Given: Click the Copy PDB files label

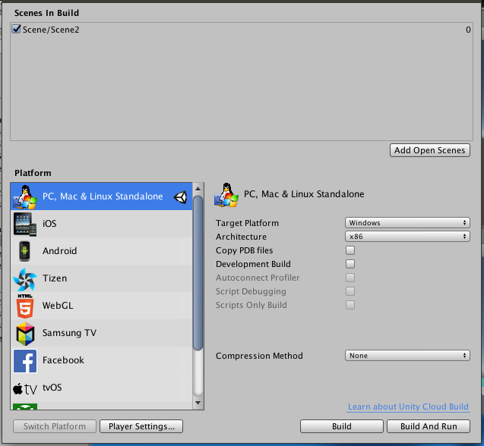Looking at the screenshot, I should [x=244, y=250].
